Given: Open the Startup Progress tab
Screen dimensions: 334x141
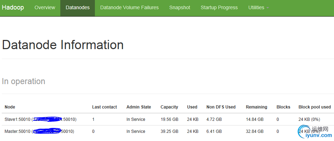Looking at the screenshot, I should (x=219, y=7).
